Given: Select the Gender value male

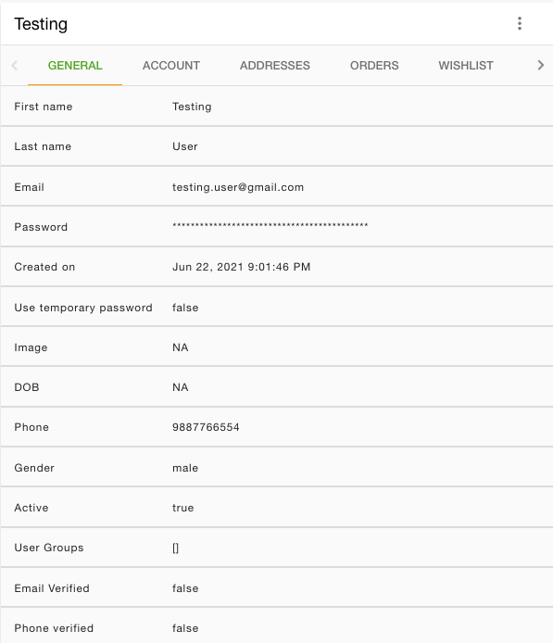Looking at the screenshot, I should (185, 468).
